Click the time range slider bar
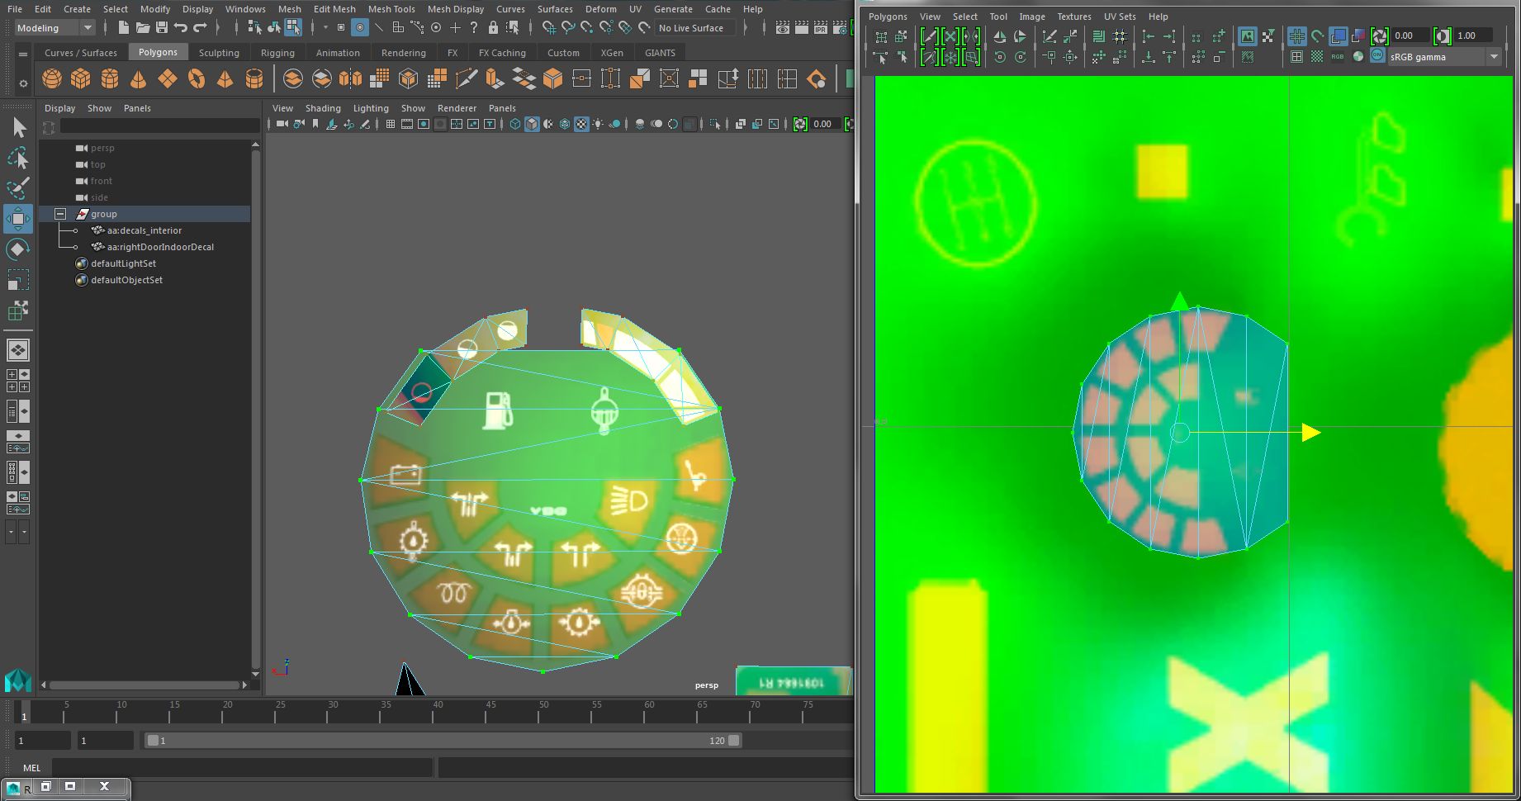Screen dimensions: 1521x801 (x=442, y=741)
